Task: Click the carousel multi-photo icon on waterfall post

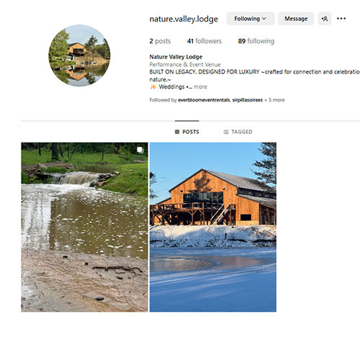Action: [x=140, y=150]
